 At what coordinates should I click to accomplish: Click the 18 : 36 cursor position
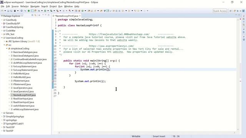[x=176, y=136]
